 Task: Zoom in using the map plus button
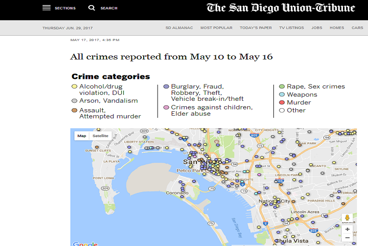[x=347, y=229]
